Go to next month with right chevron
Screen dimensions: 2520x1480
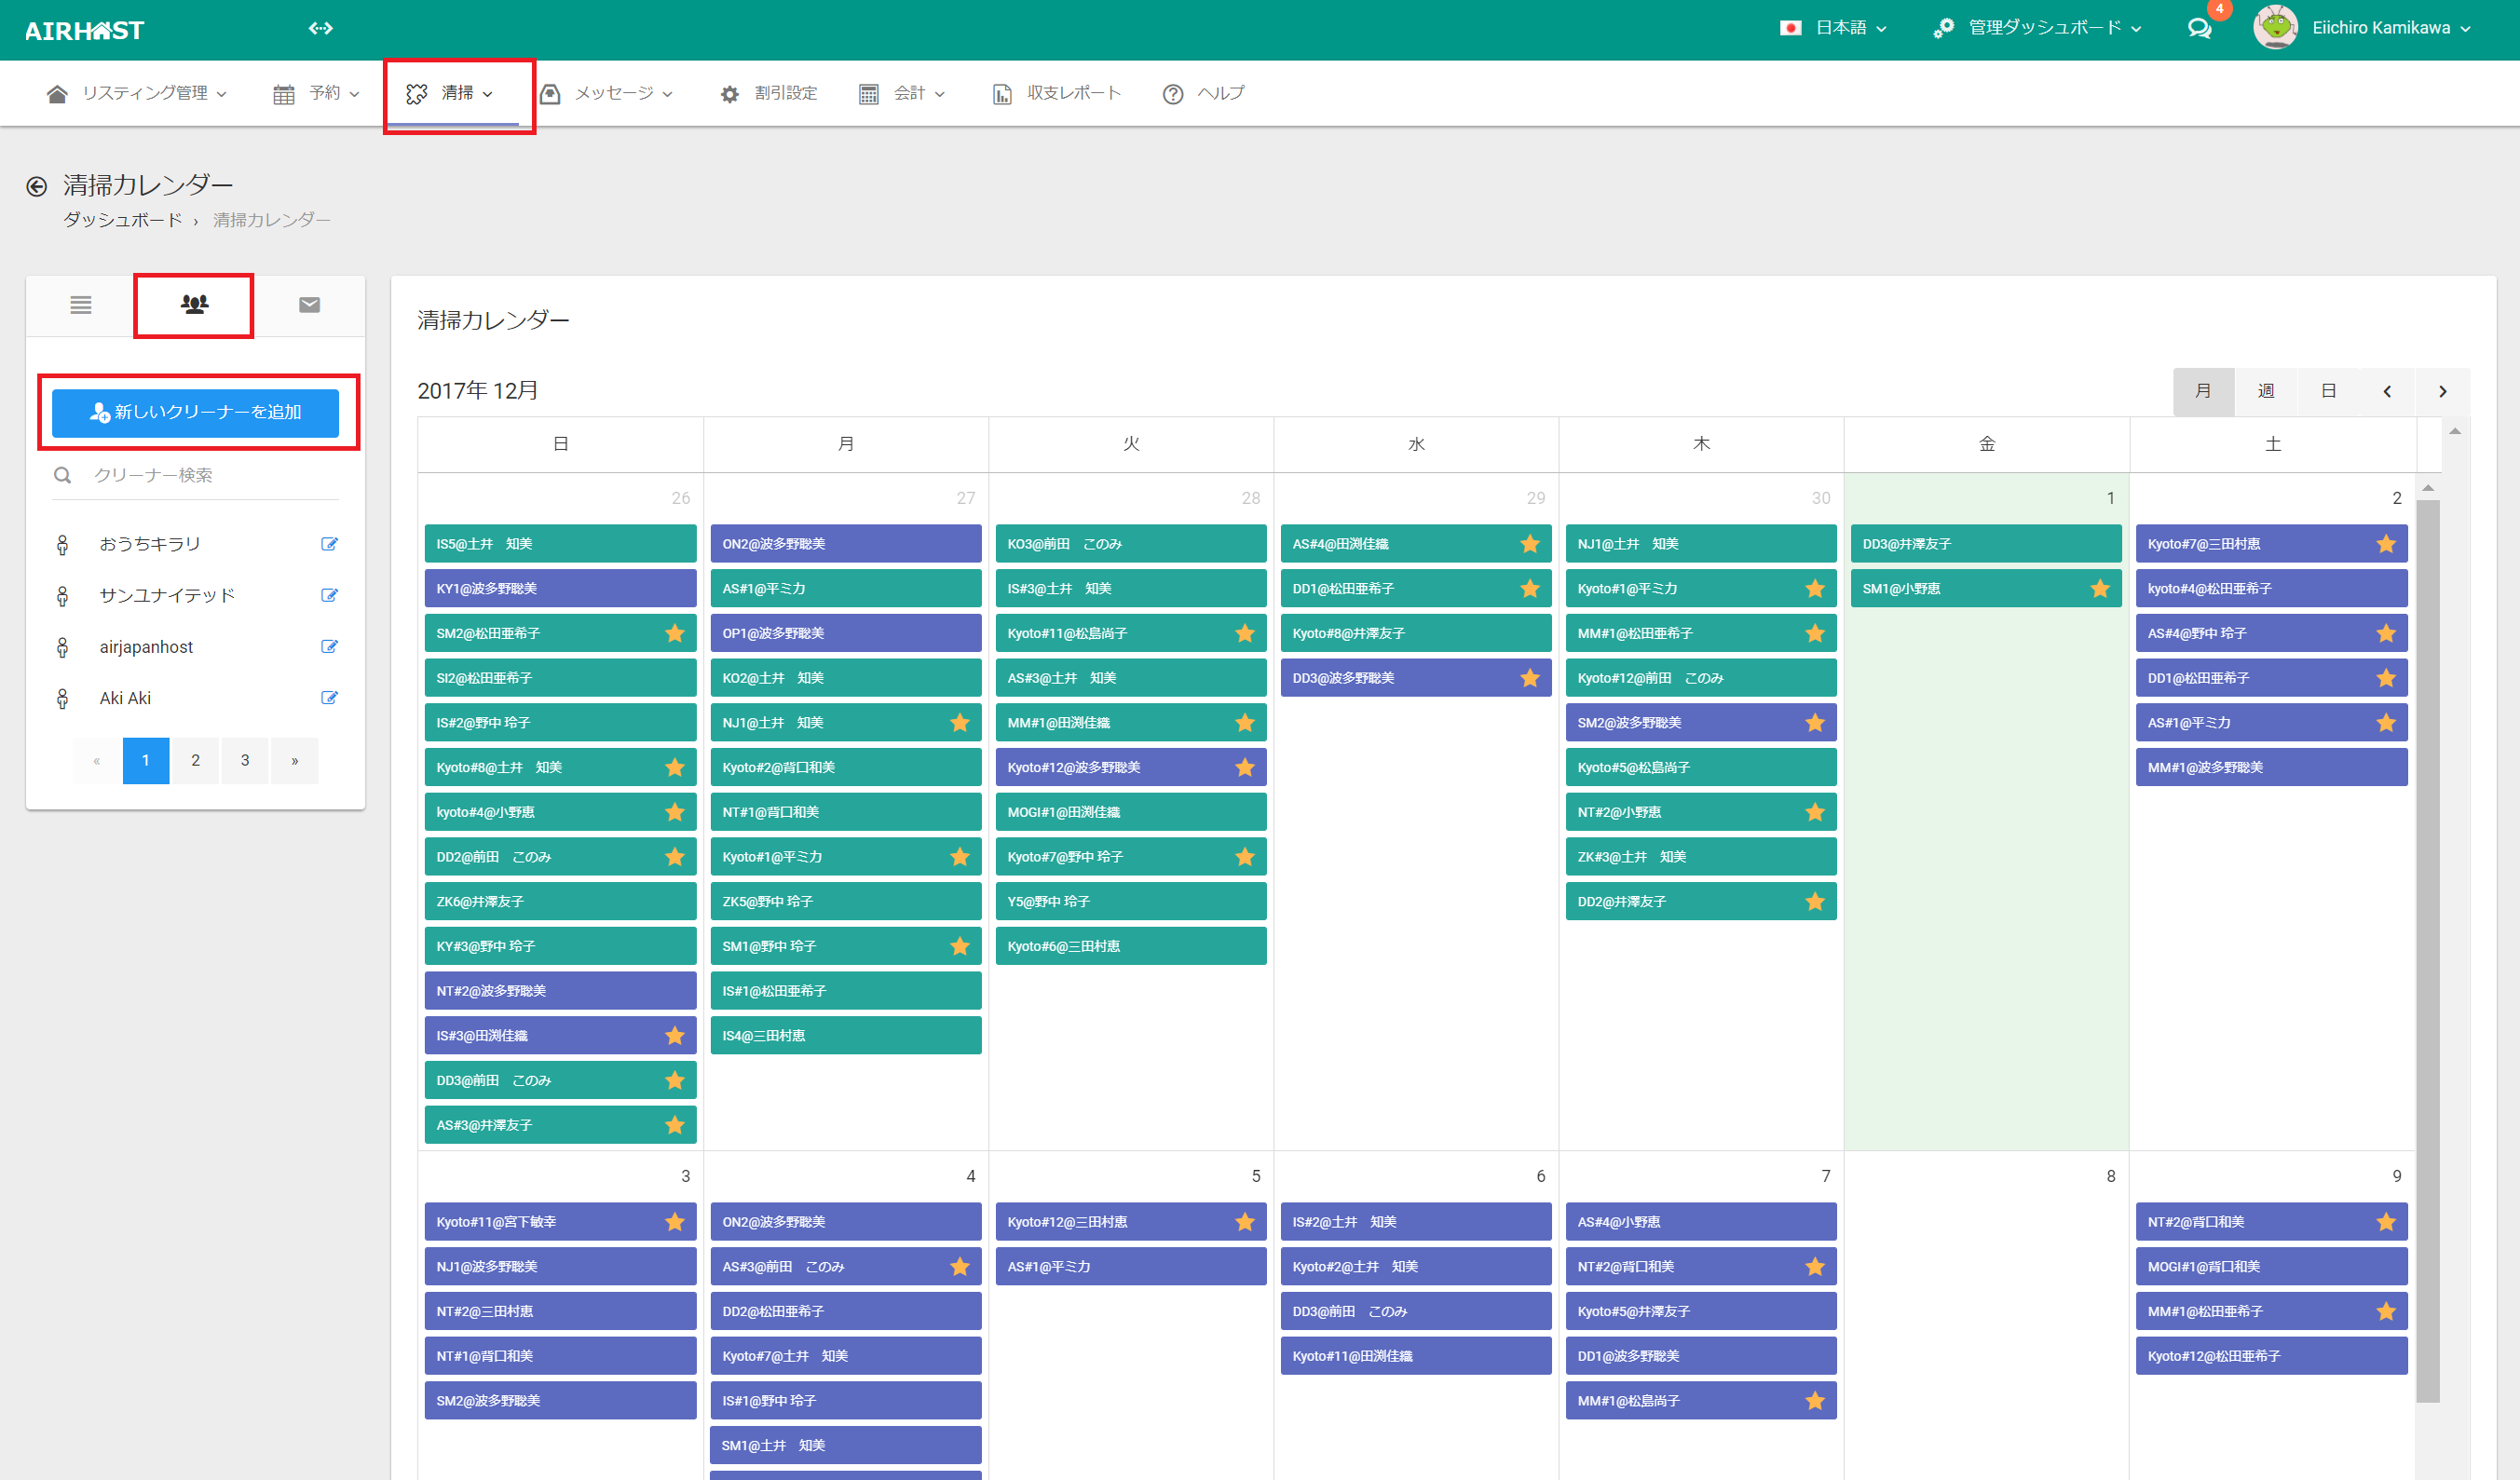tap(2441, 392)
